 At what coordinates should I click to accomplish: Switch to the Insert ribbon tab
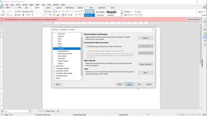48,8
